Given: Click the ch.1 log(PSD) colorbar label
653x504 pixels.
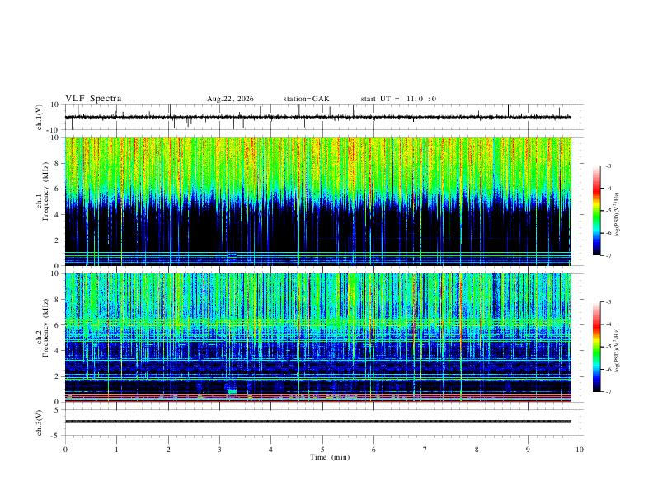Looking at the screenshot, I should coord(618,215).
